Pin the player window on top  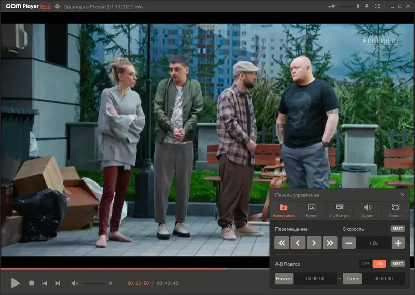[x=367, y=6]
